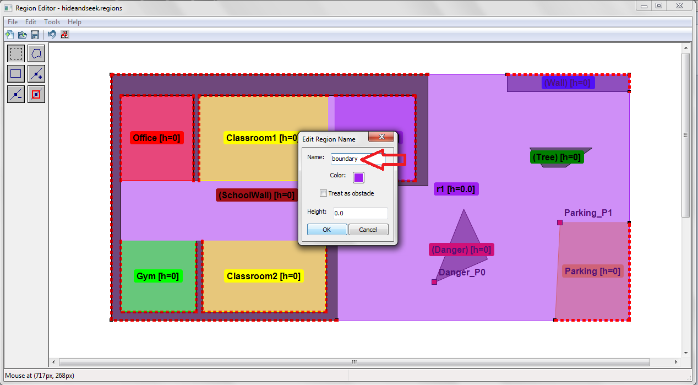
Task: Select the red boundary point tool
Action: click(36, 94)
